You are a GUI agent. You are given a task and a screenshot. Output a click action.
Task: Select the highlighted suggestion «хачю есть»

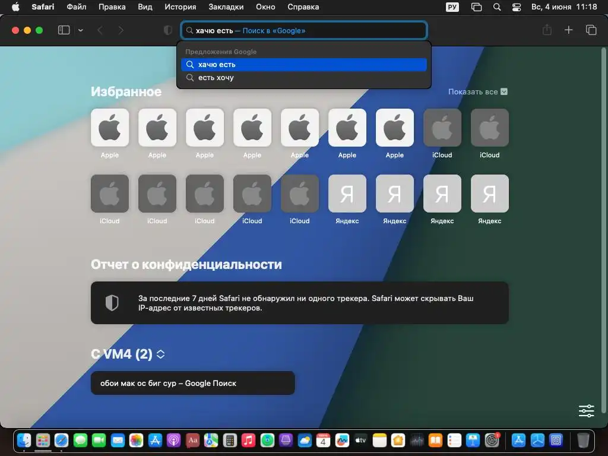pyautogui.click(x=304, y=64)
